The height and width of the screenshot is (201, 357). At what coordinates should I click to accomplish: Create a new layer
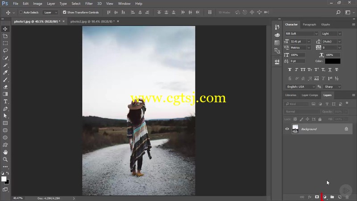[340, 197]
